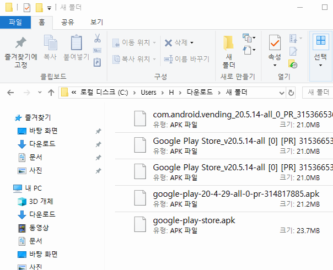The height and width of the screenshot is (270, 333).
Task: Open the 파일 file tab
Action: point(15,22)
